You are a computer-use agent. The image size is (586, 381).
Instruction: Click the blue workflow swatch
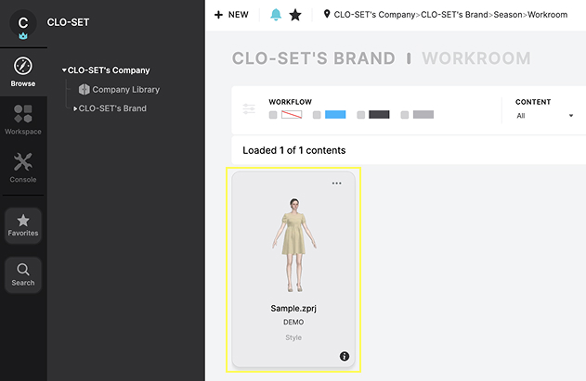coord(335,115)
